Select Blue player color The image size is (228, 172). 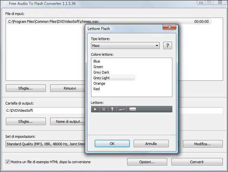[x=96, y=61]
